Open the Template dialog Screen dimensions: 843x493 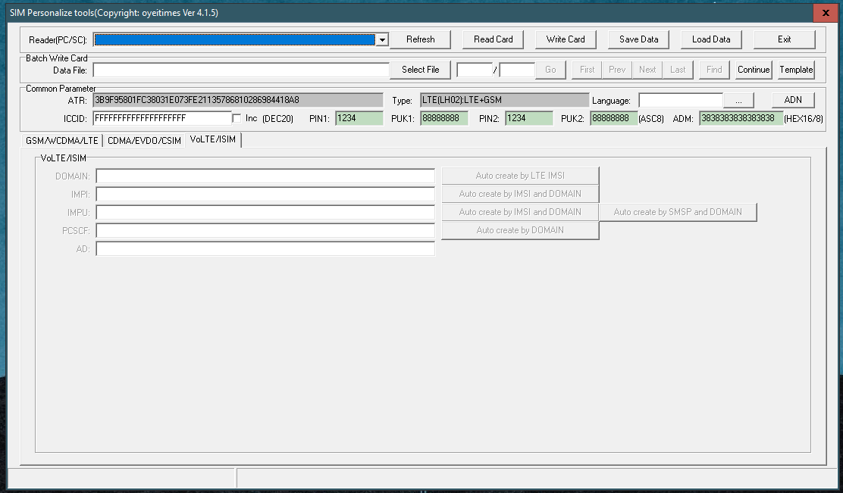pyautogui.click(x=795, y=69)
